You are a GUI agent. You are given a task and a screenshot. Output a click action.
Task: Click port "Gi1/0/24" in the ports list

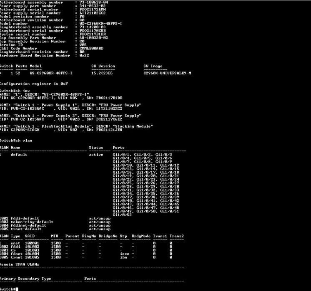(x=170, y=180)
